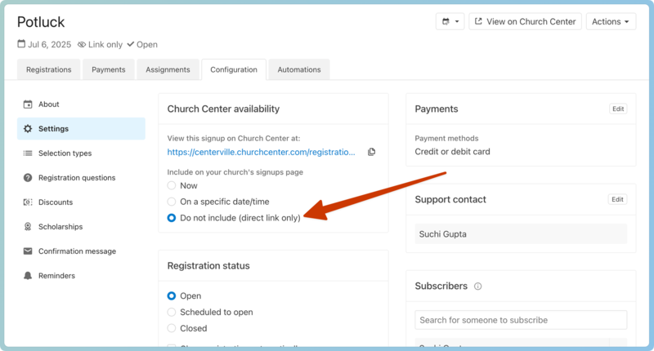Set registration status to Closed
The height and width of the screenshot is (351, 654).
pos(172,328)
